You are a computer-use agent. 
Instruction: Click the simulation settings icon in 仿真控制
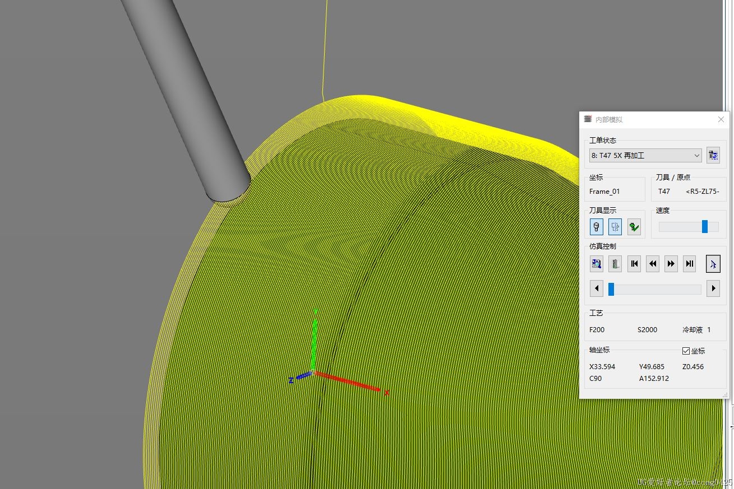597,263
